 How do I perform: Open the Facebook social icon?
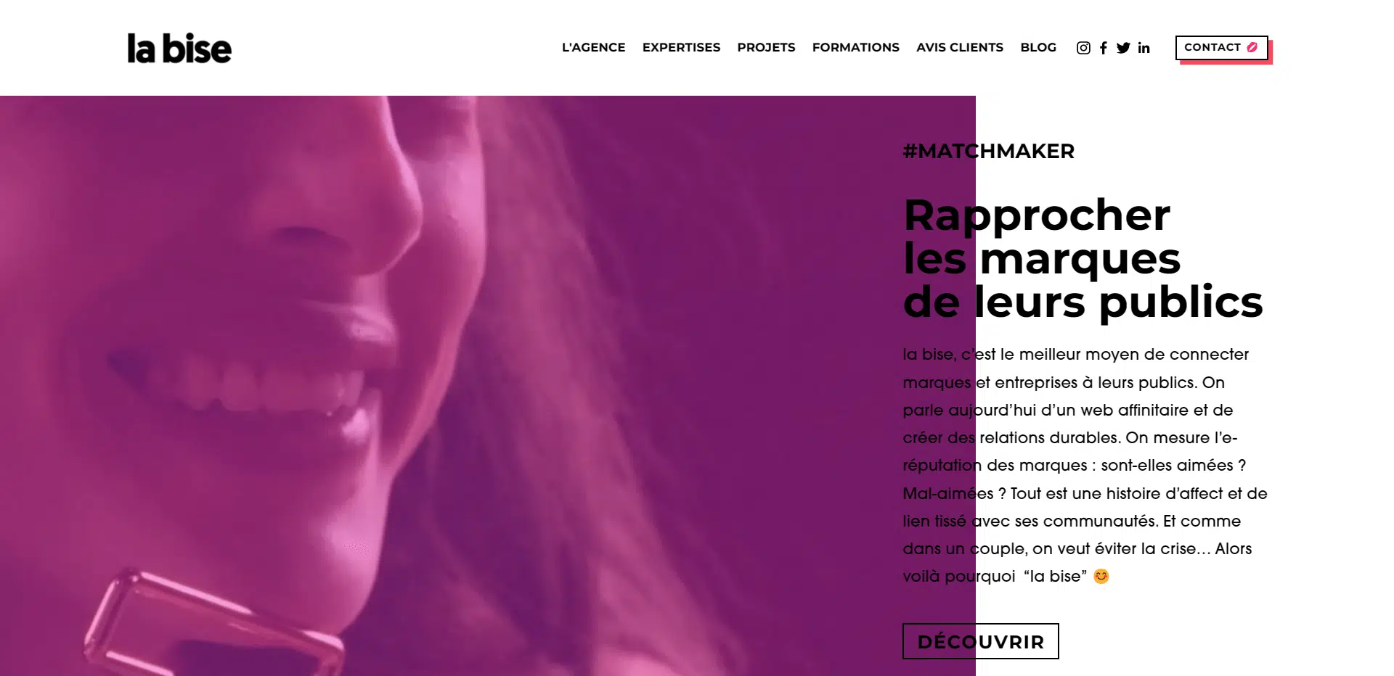point(1104,48)
